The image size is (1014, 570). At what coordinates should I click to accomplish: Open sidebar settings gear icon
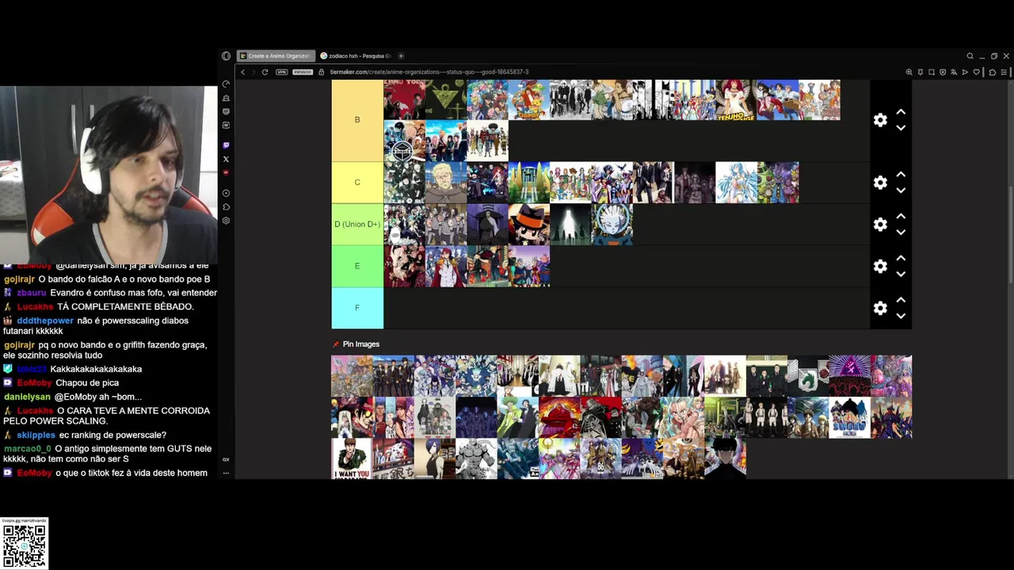(226, 221)
